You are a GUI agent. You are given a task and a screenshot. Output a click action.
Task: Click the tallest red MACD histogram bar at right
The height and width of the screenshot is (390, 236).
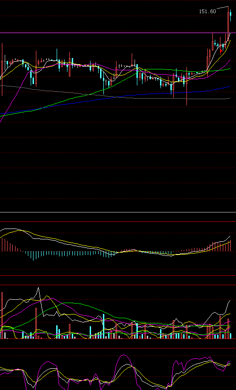(x=231, y=246)
